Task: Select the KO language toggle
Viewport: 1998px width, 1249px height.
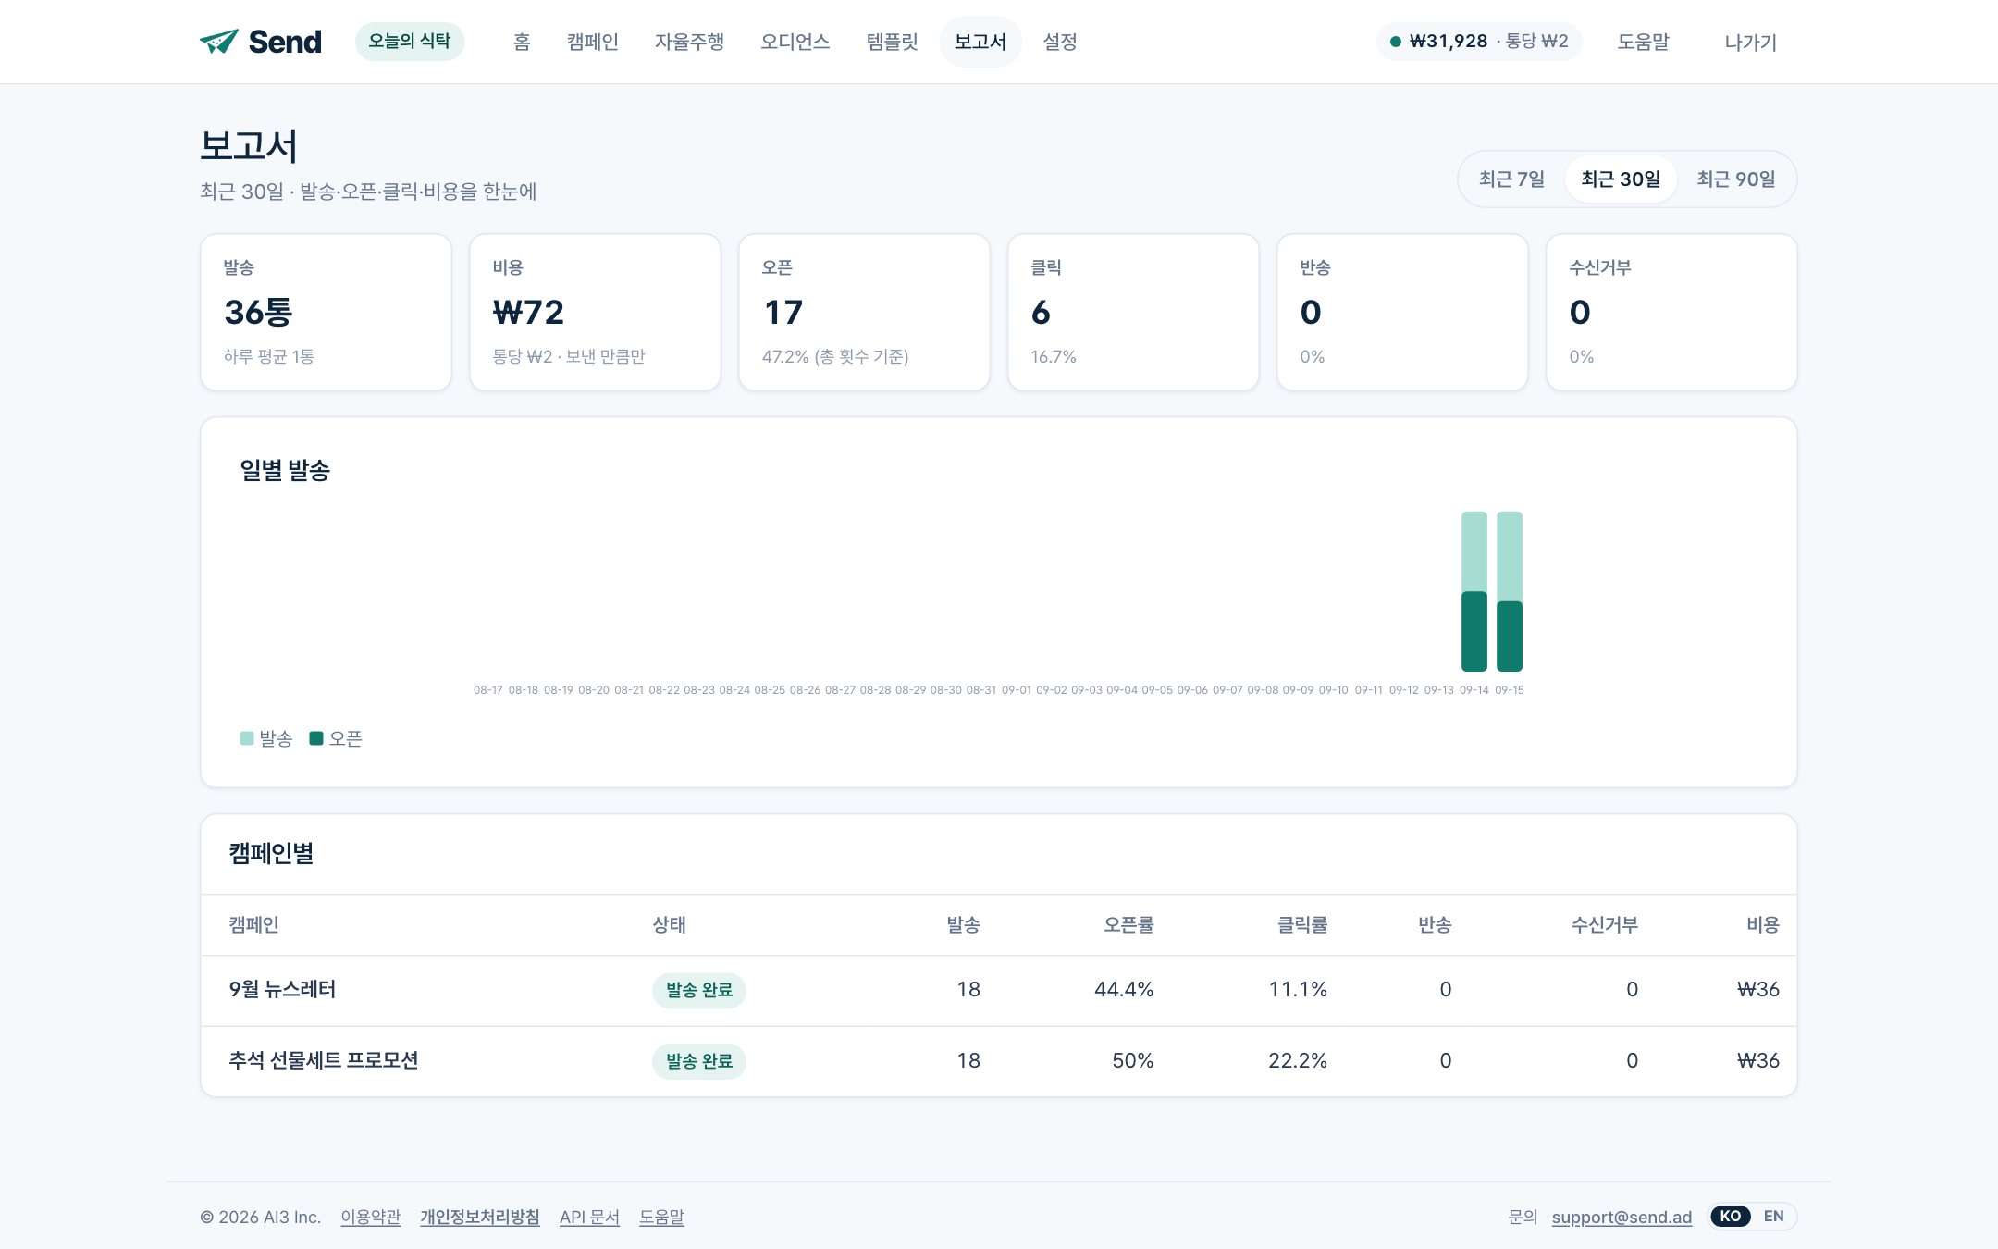Action: click(x=1731, y=1217)
